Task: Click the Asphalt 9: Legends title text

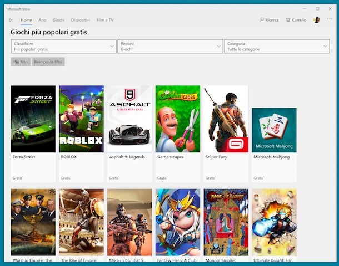Action: point(127,157)
